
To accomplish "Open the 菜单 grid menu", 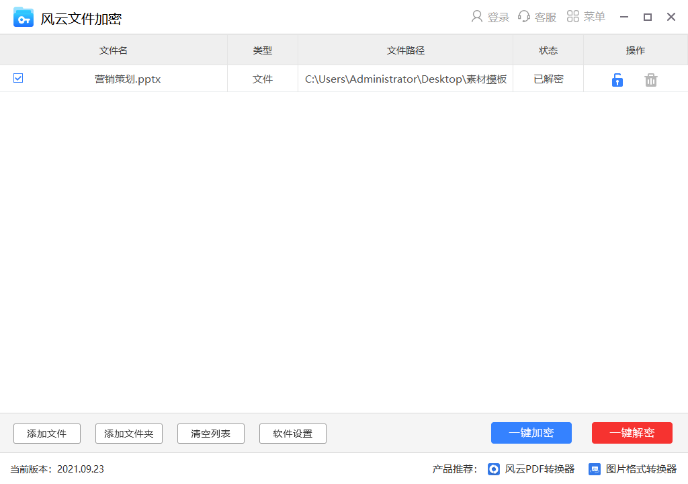I will pyautogui.click(x=573, y=17).
